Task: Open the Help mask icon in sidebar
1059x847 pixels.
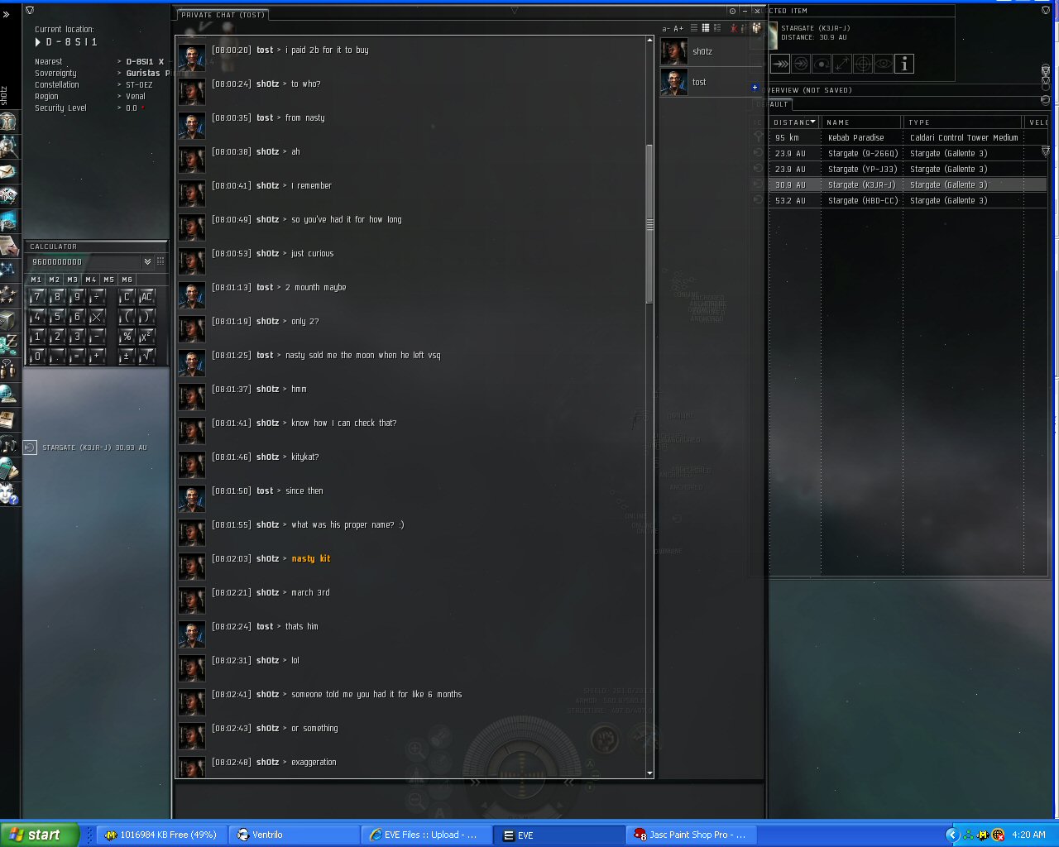Action: [8, 494]
